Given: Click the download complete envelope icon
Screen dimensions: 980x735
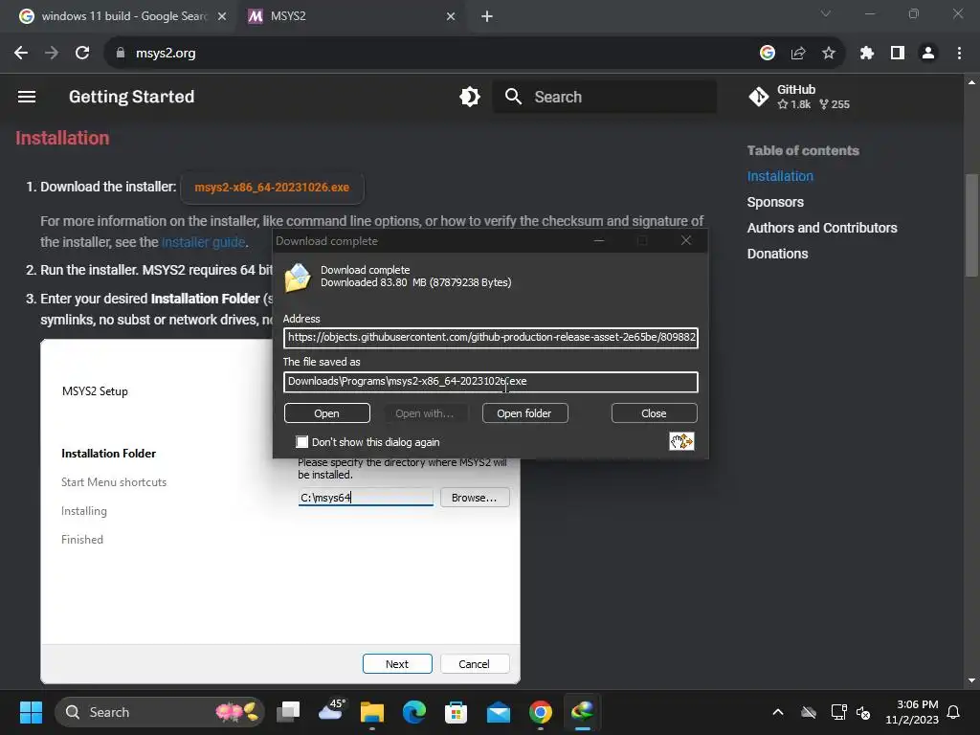Looking at the screenshot, I should (x=298, y=278).
